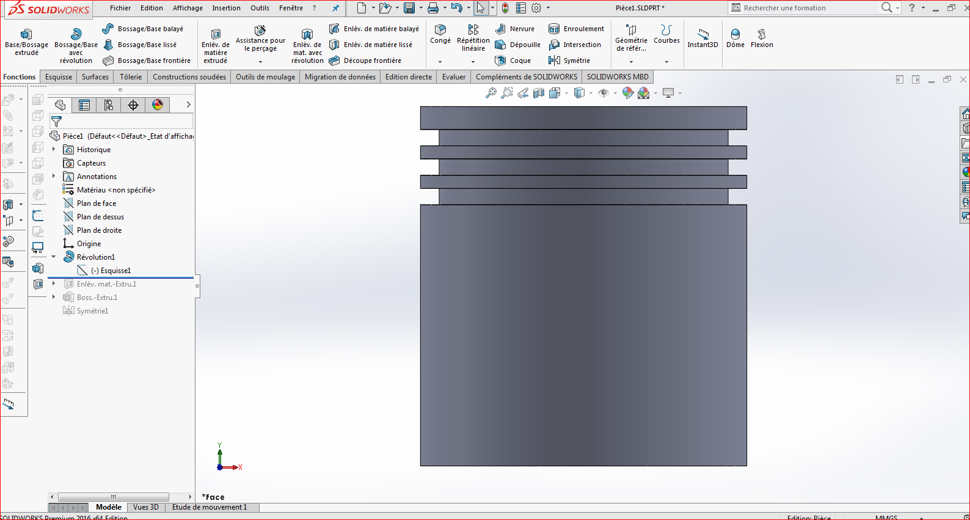Open the PropertyManager tab icon

click(84, 105)
